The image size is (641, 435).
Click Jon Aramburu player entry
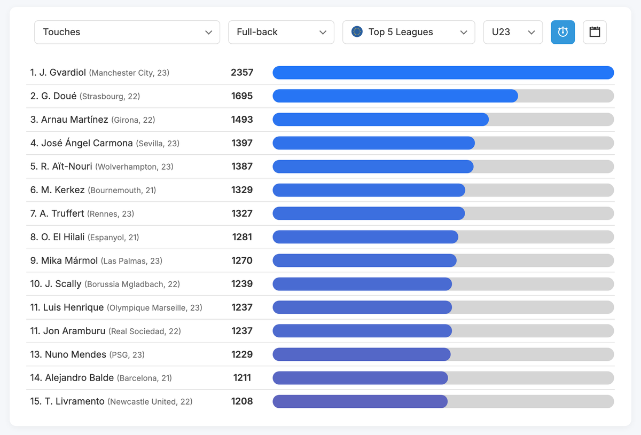(106, 331)
